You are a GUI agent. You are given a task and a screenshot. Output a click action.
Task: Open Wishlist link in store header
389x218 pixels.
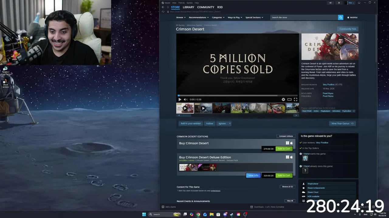pyautogui.click(x=352, y=18)
